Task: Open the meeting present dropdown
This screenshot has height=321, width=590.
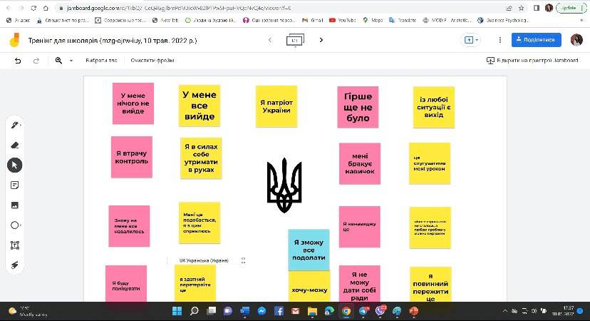Action: tap(472, 40)
